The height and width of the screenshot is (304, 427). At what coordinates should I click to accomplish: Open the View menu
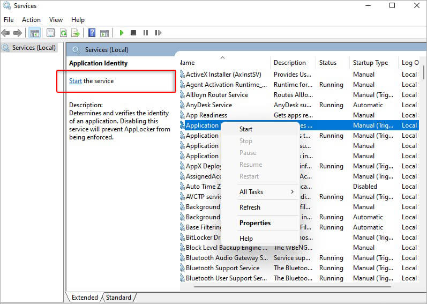tap(56, 20)
